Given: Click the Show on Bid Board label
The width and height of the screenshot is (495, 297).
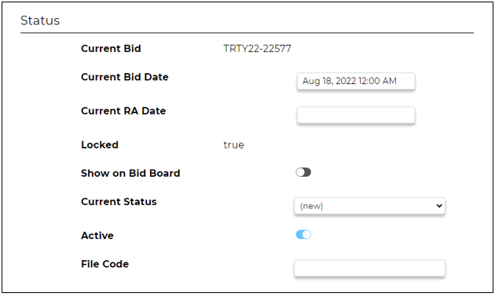Looking at the screenshot, I should coord(130,174).
